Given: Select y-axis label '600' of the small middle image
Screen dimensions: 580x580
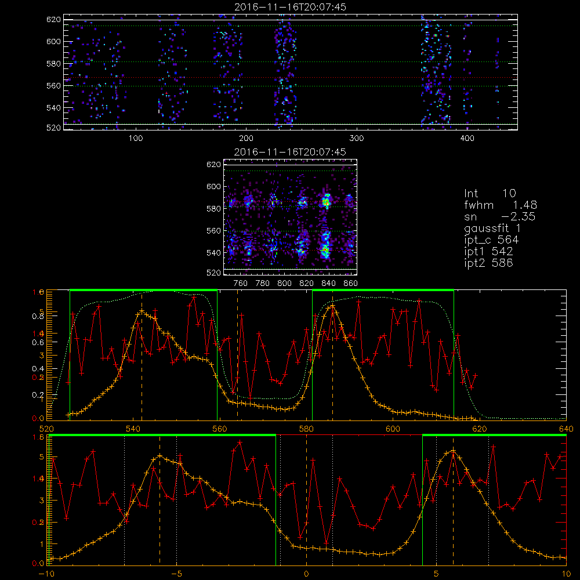Looking at the screenshot, I should click(213, 186).
